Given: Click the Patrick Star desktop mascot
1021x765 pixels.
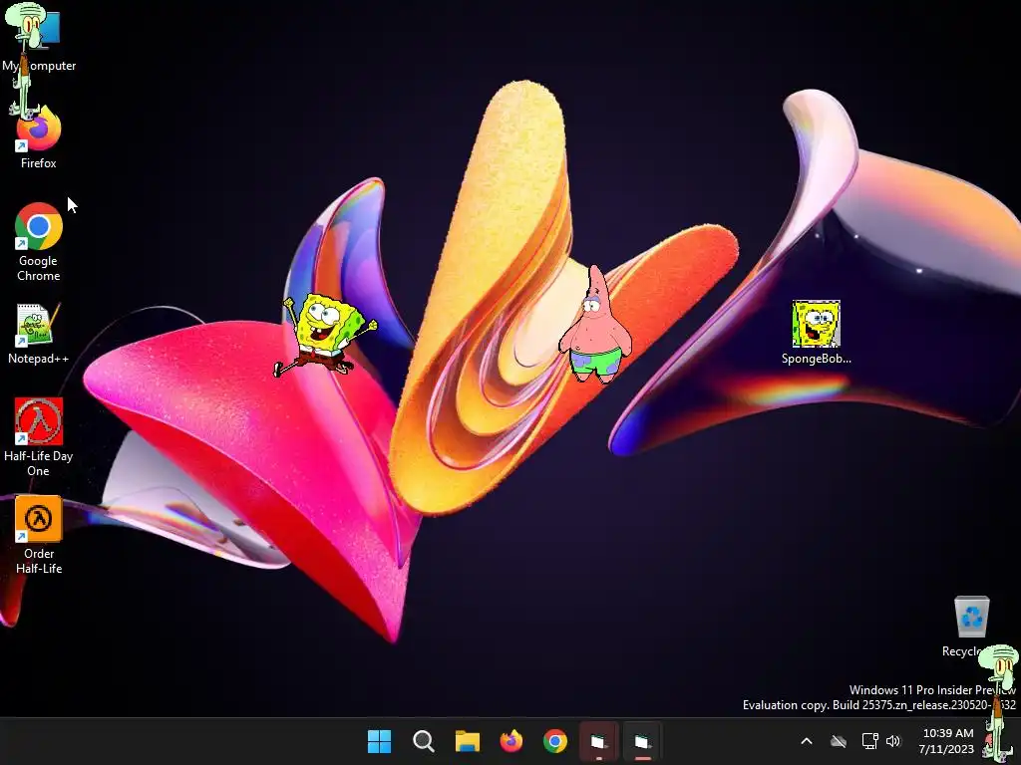Looking at the screenshot, I should click(595, 324).
